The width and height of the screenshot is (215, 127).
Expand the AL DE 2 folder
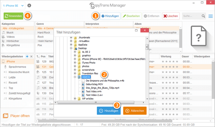pos(75,52)
